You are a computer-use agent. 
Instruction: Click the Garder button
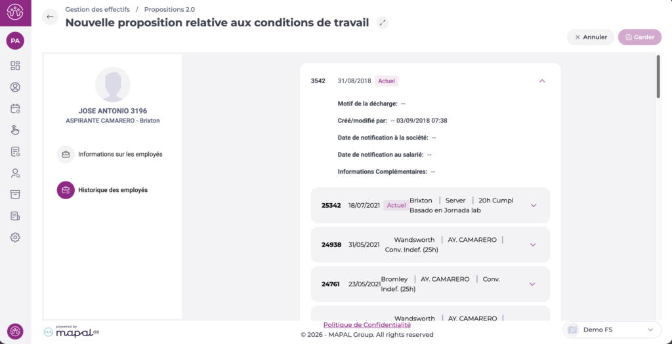639,37
